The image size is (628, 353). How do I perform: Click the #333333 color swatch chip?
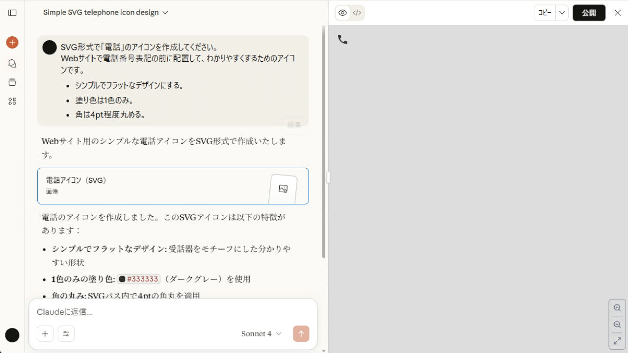[x=139, y=279]
